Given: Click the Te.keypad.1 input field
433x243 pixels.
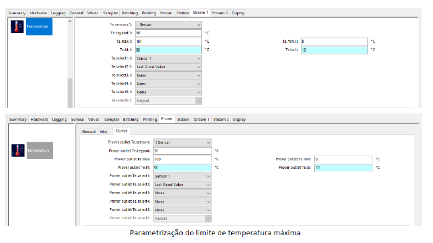Looking at the screenshot, I should 168,33.
